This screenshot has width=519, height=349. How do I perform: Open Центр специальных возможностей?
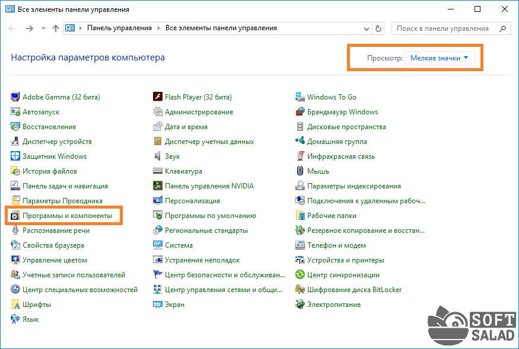tap(80, 290)
